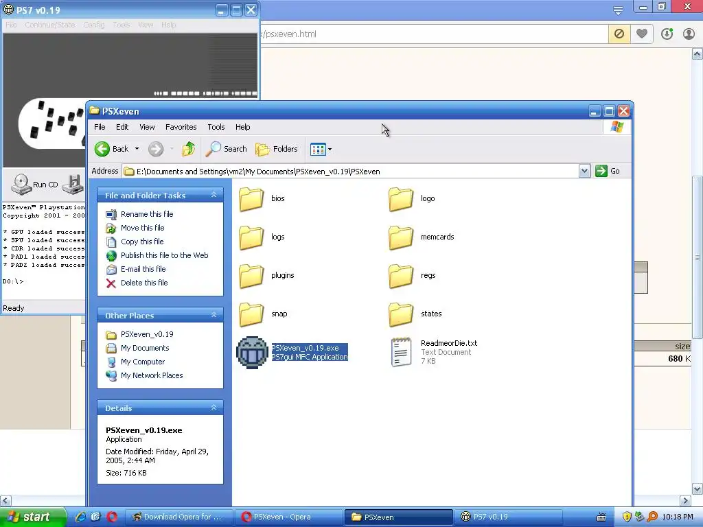
Task: Open the logo folder
Action: point(401,198)
